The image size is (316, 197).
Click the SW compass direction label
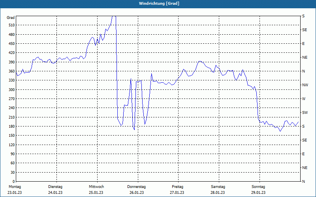[305, 113]
